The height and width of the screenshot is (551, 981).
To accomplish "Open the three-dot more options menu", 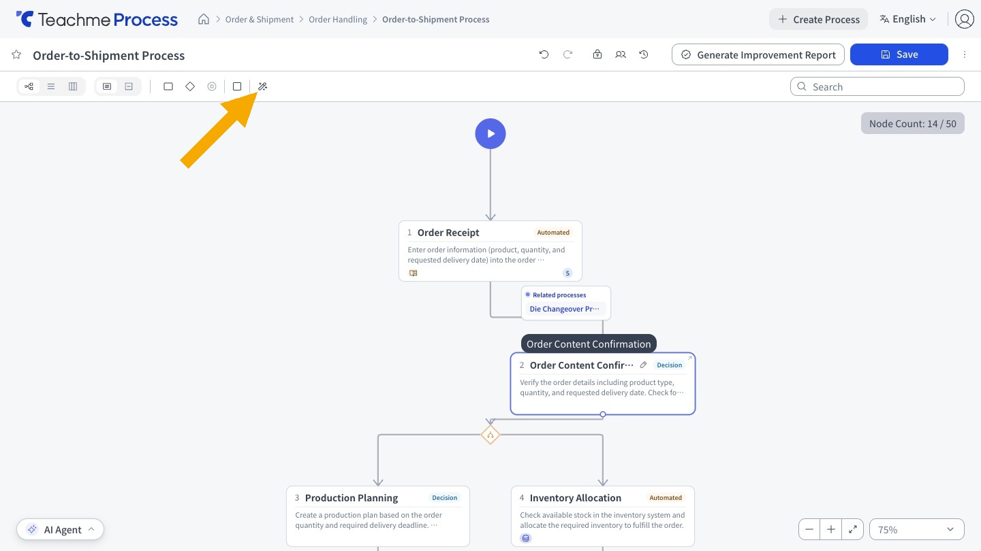I will click(x=965, y=54).
